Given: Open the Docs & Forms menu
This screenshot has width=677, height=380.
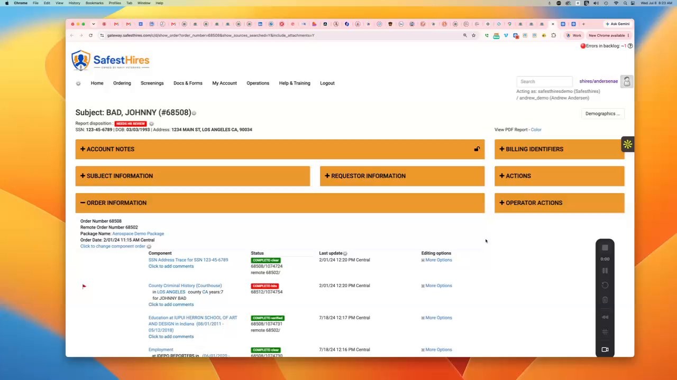Looking at the screenshot, I should click(x=188, y=83).
